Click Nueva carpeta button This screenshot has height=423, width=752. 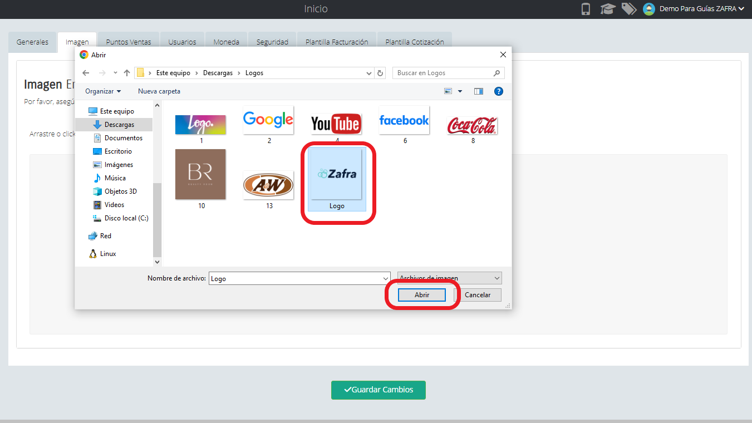click(159, 91)
